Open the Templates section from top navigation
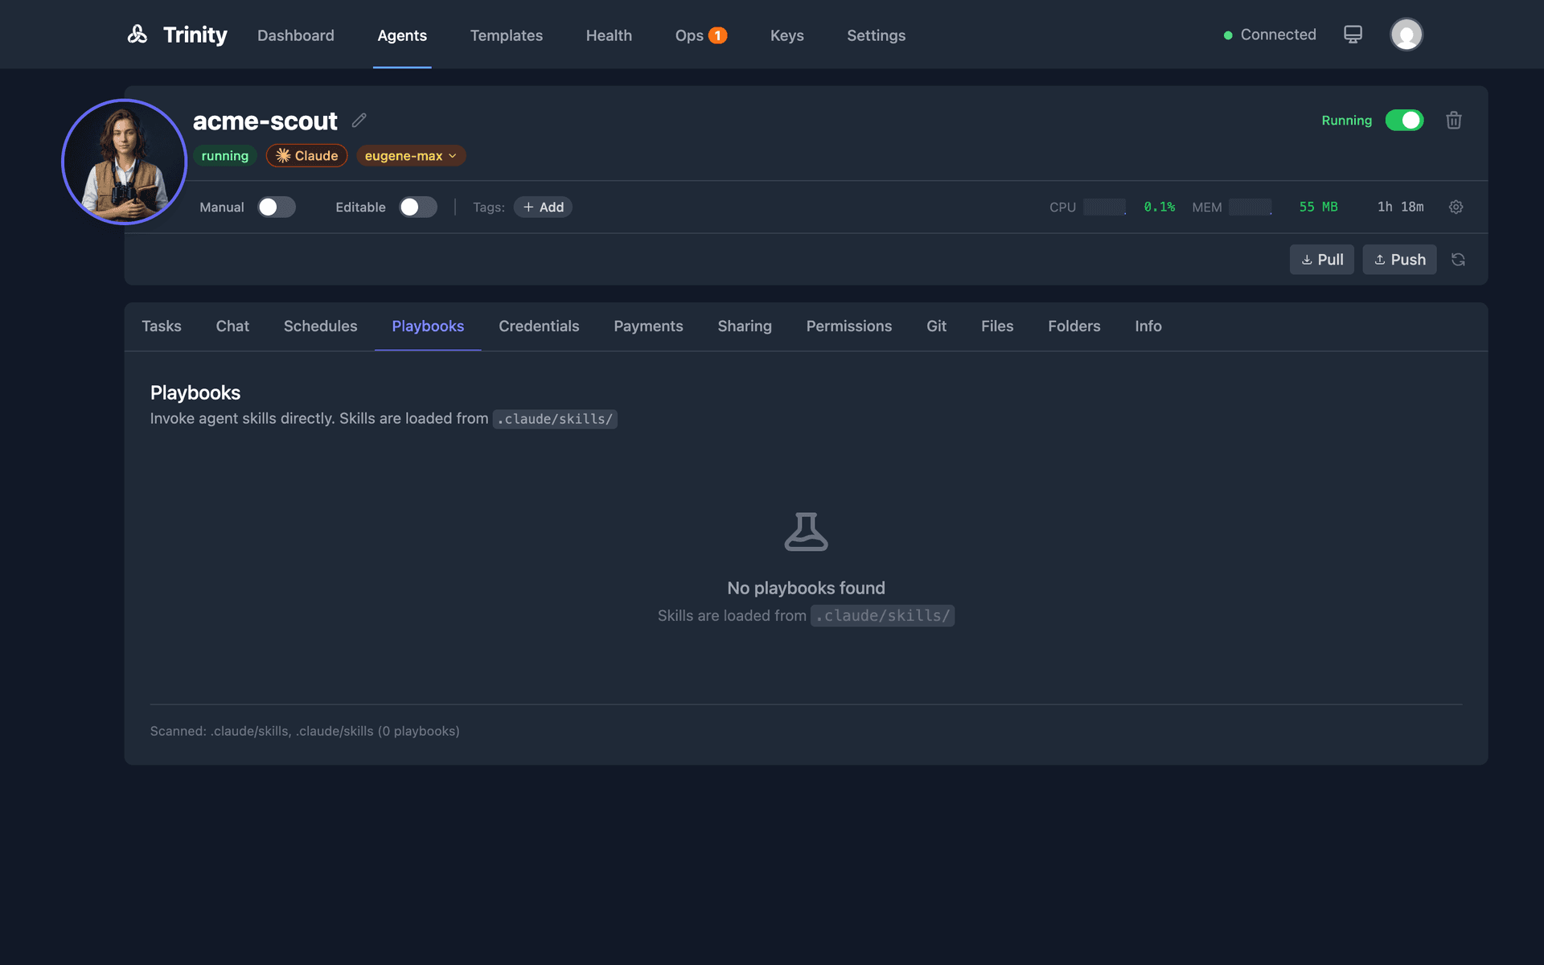1544x965 pixels. coord(506,35)
